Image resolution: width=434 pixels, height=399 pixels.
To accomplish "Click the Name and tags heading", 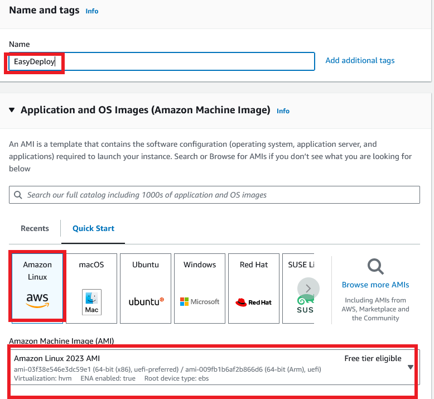I will coord(44,10).
